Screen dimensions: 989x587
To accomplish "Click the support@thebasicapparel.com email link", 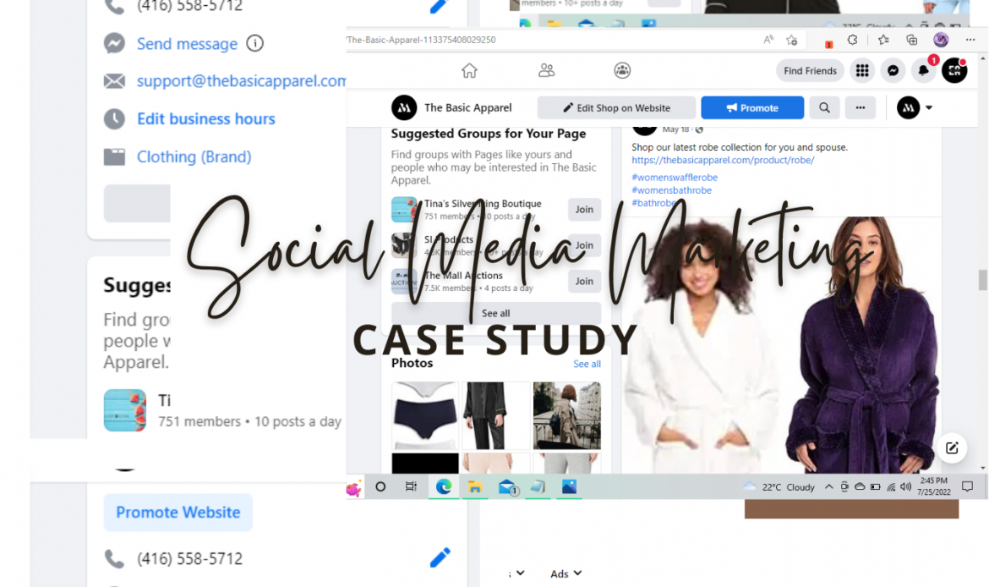I will coord(241,81).
